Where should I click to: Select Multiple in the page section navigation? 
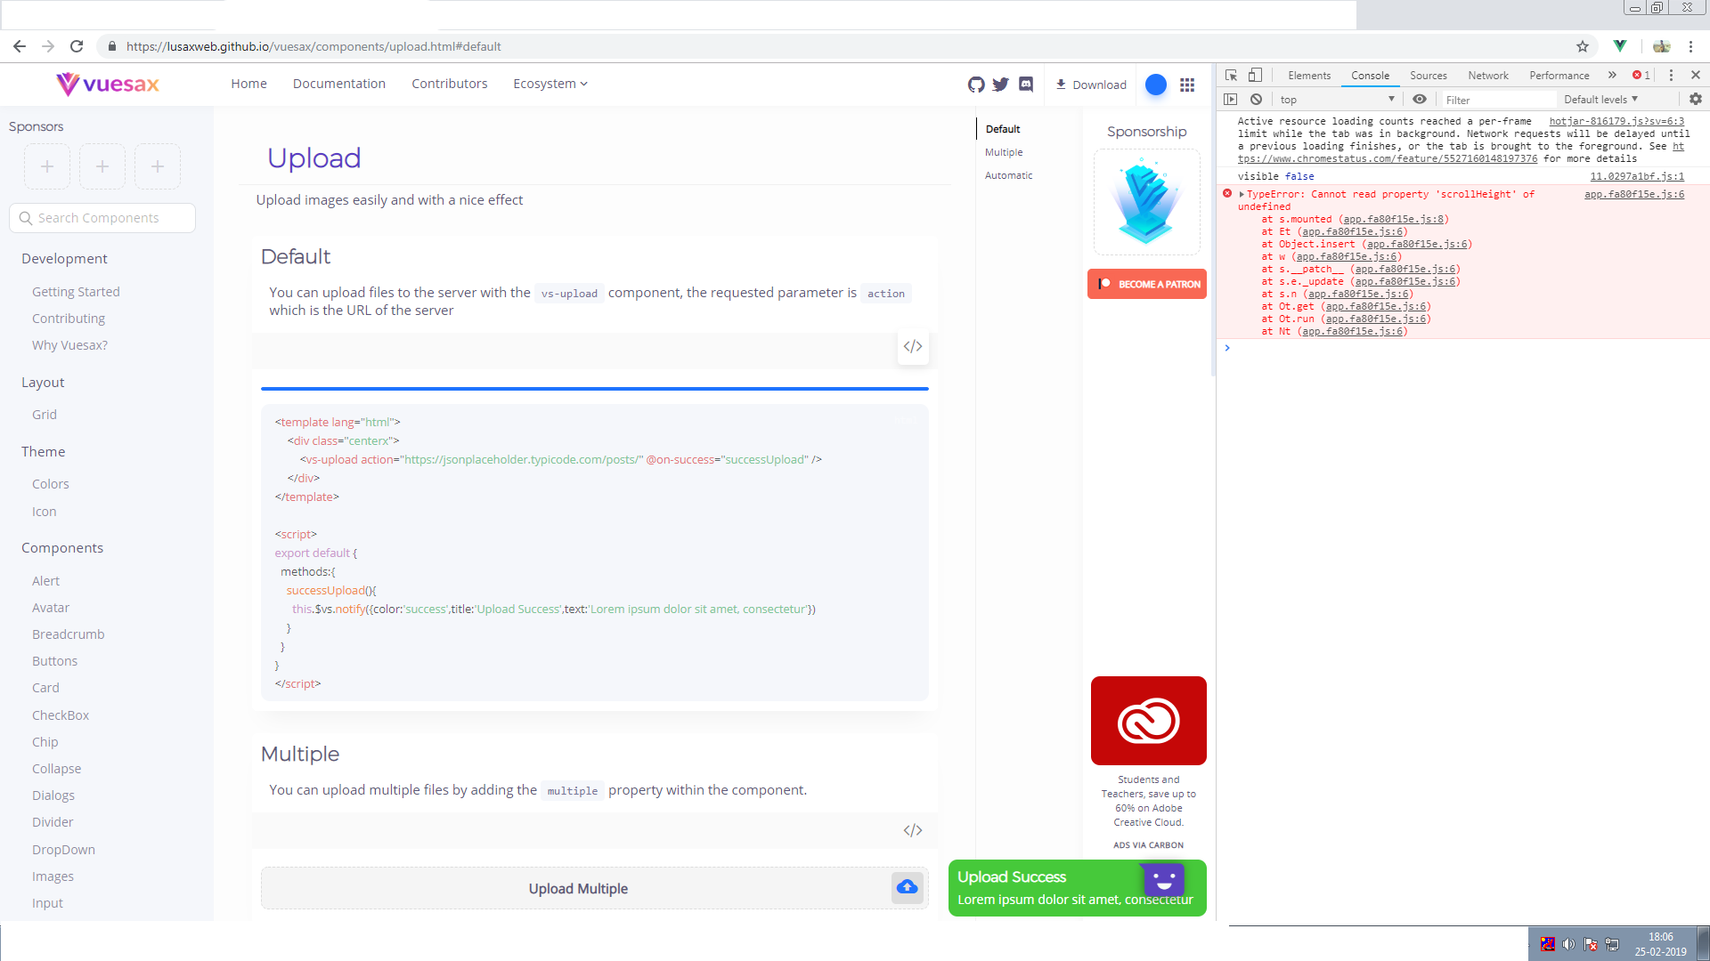coord(1004,152)
